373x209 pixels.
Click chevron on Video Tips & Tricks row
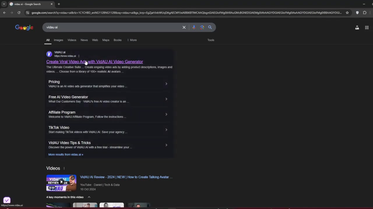(x=166, y=145)
